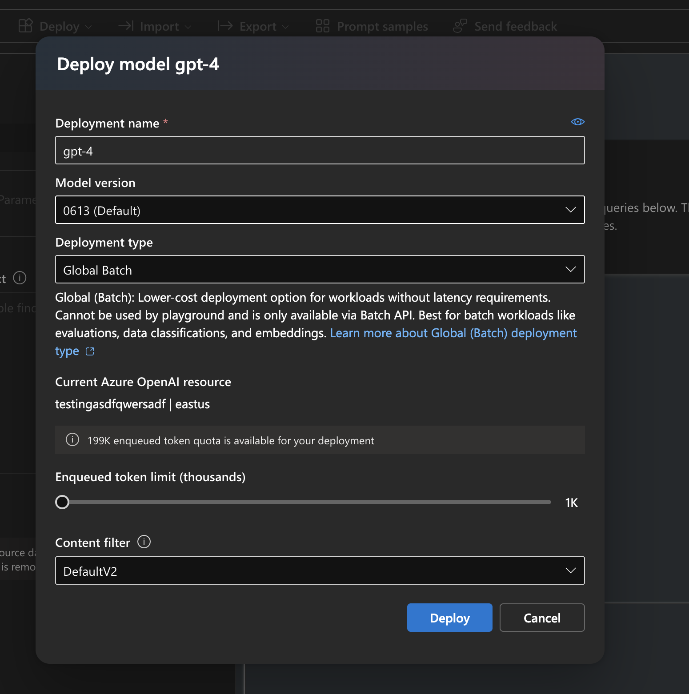The width and height of the screenshot is (689, 694).
Task: Click the blue Deploy button
Action: point(449,618)
